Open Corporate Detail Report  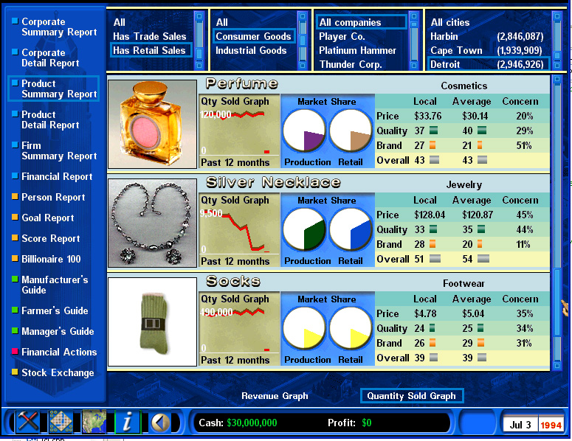click(x=50, y=58)
